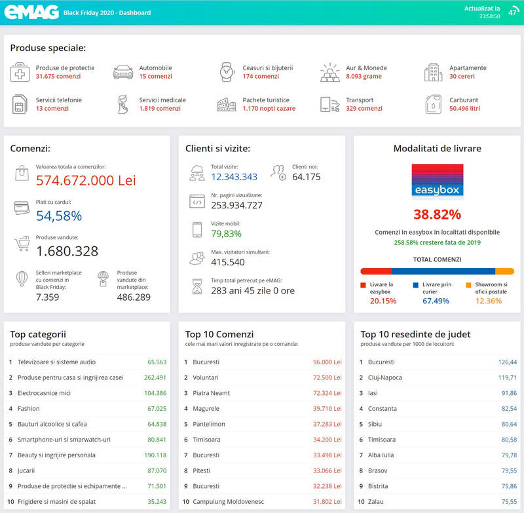Click the Automobile car icon
Viewport: 524px width, 513px height.
coord(123,72)
